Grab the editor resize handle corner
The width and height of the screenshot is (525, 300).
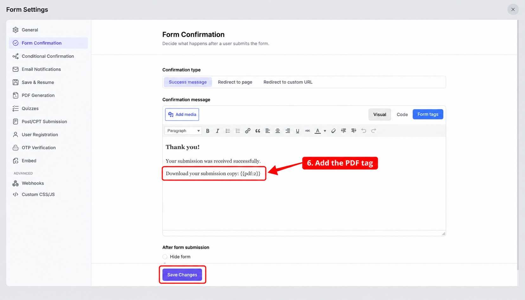click(x=443, y=233)
